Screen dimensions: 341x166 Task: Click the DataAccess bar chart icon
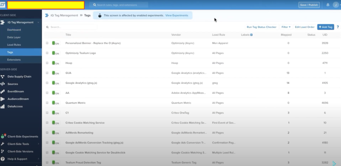[x=2, y=106]
